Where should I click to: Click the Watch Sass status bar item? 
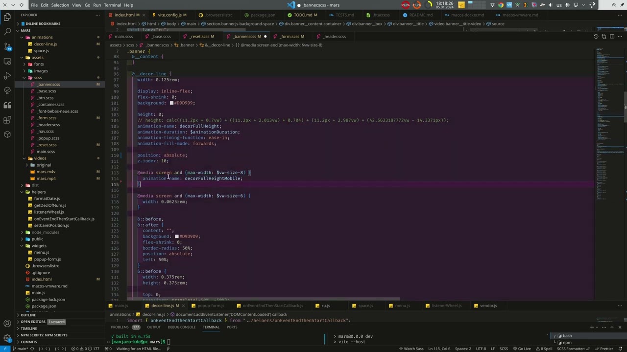pos(411,349)
